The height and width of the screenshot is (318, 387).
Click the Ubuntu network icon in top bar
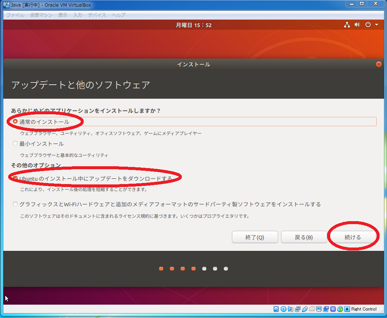[x=347, y=24]
